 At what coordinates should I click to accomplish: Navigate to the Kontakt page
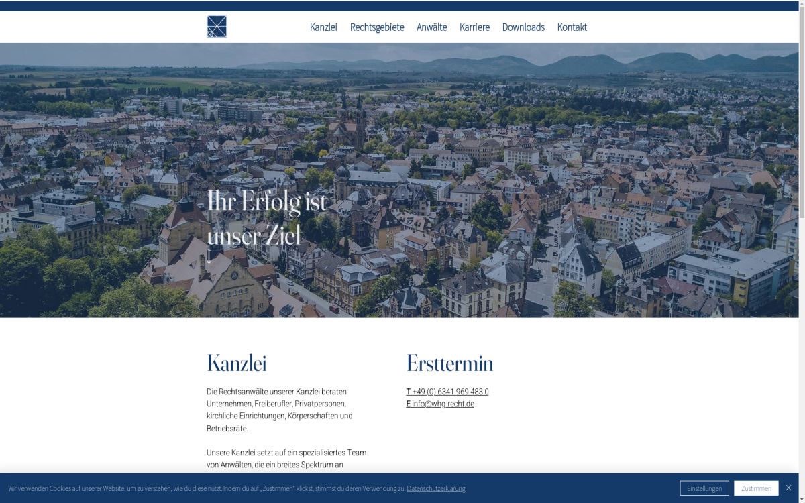(572, 27)
